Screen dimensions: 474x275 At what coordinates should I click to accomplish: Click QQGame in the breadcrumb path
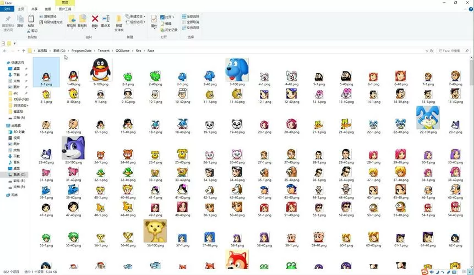point(122,51)
